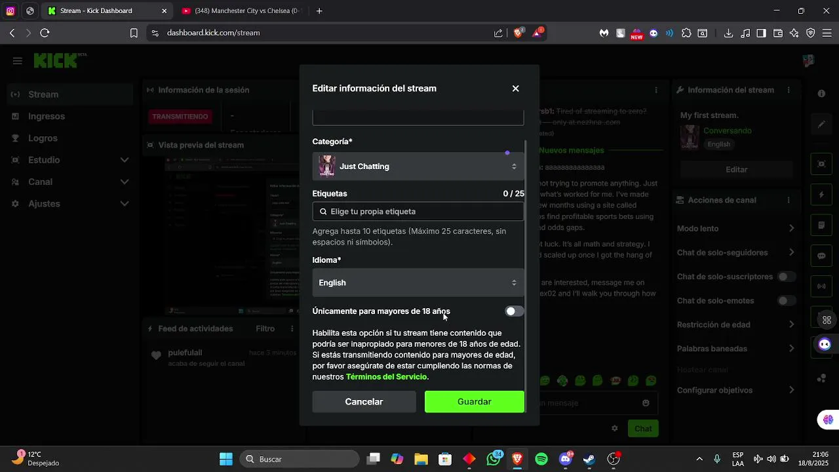Expand Configurar objetivos options

point(791,390)
